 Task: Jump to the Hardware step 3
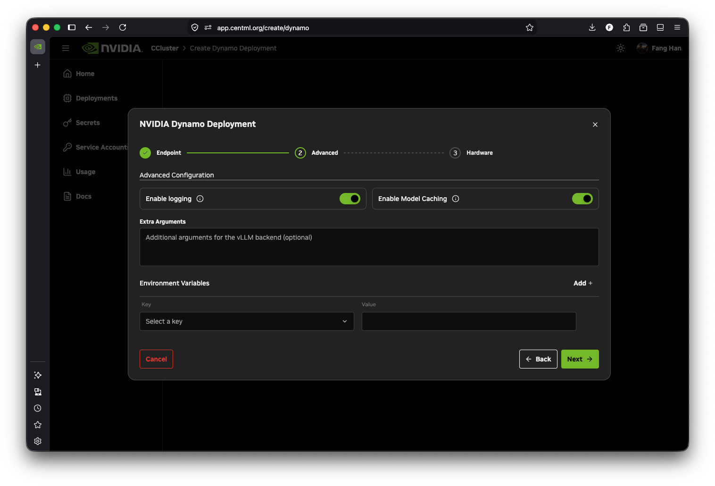click(x=471, y=153)
